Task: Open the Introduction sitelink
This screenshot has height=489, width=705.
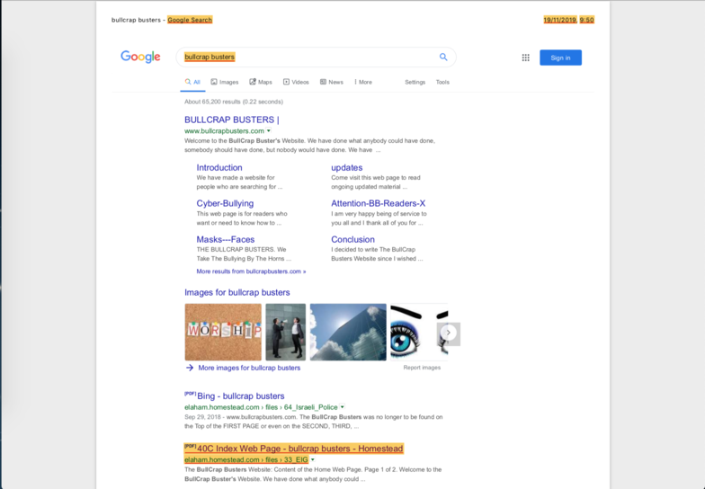Action: 219,167
